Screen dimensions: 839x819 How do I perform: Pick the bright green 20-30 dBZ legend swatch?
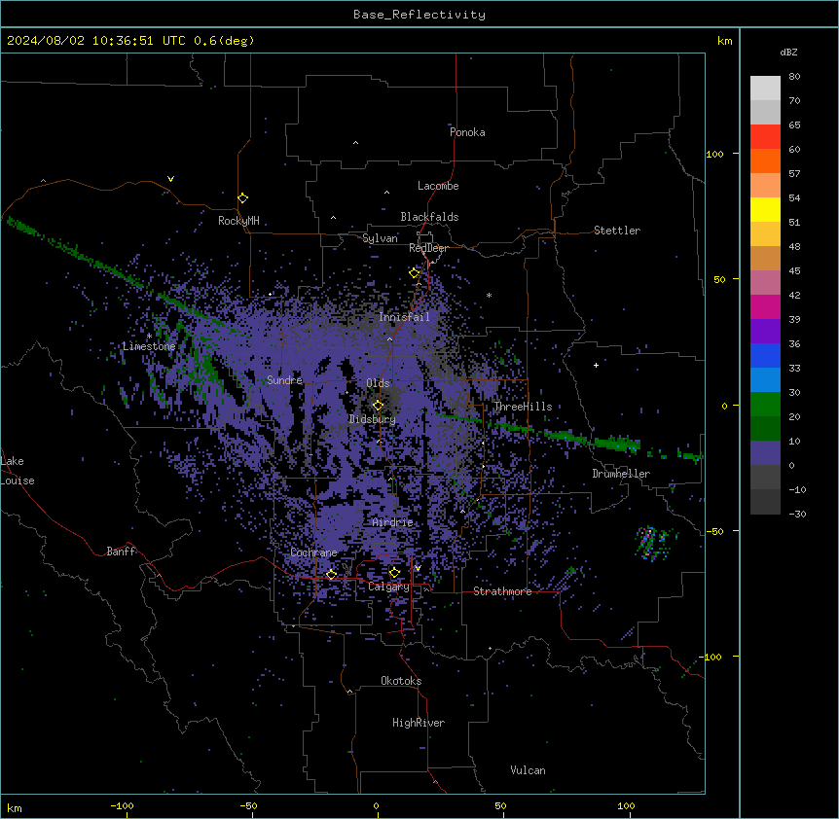(765, 405)
